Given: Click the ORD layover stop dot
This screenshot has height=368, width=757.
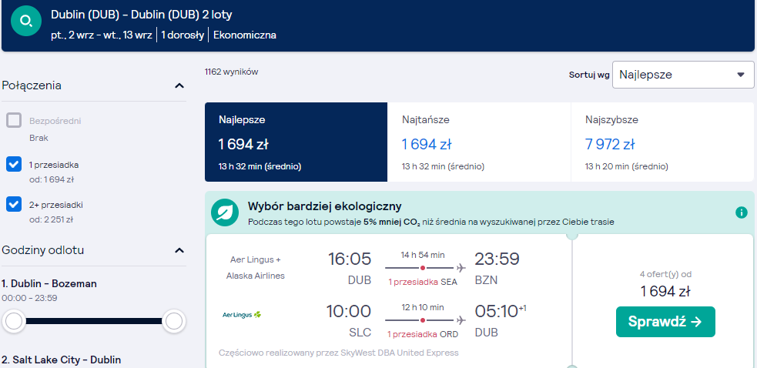Looking at the screenshot, I should point(423,319).
